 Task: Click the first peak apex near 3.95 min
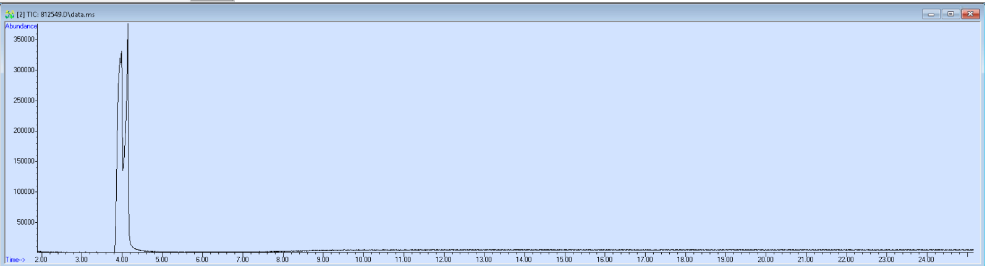pos(121,52)
